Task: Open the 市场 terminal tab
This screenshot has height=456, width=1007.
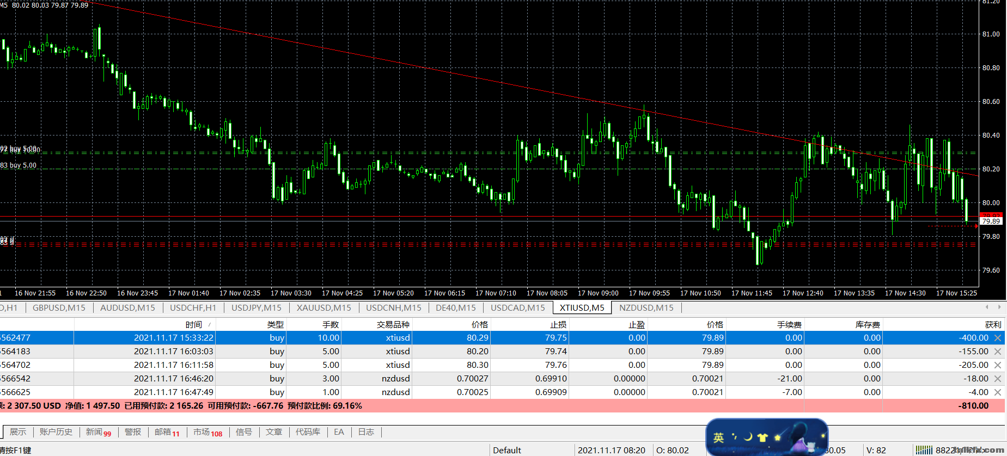Action: click(207, 432)
